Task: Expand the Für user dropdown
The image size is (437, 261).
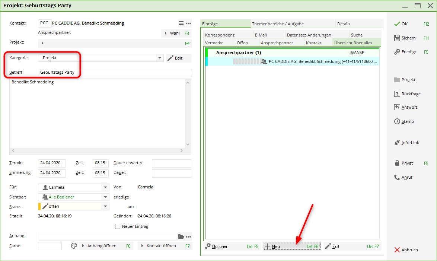Action: click(105, 187)
